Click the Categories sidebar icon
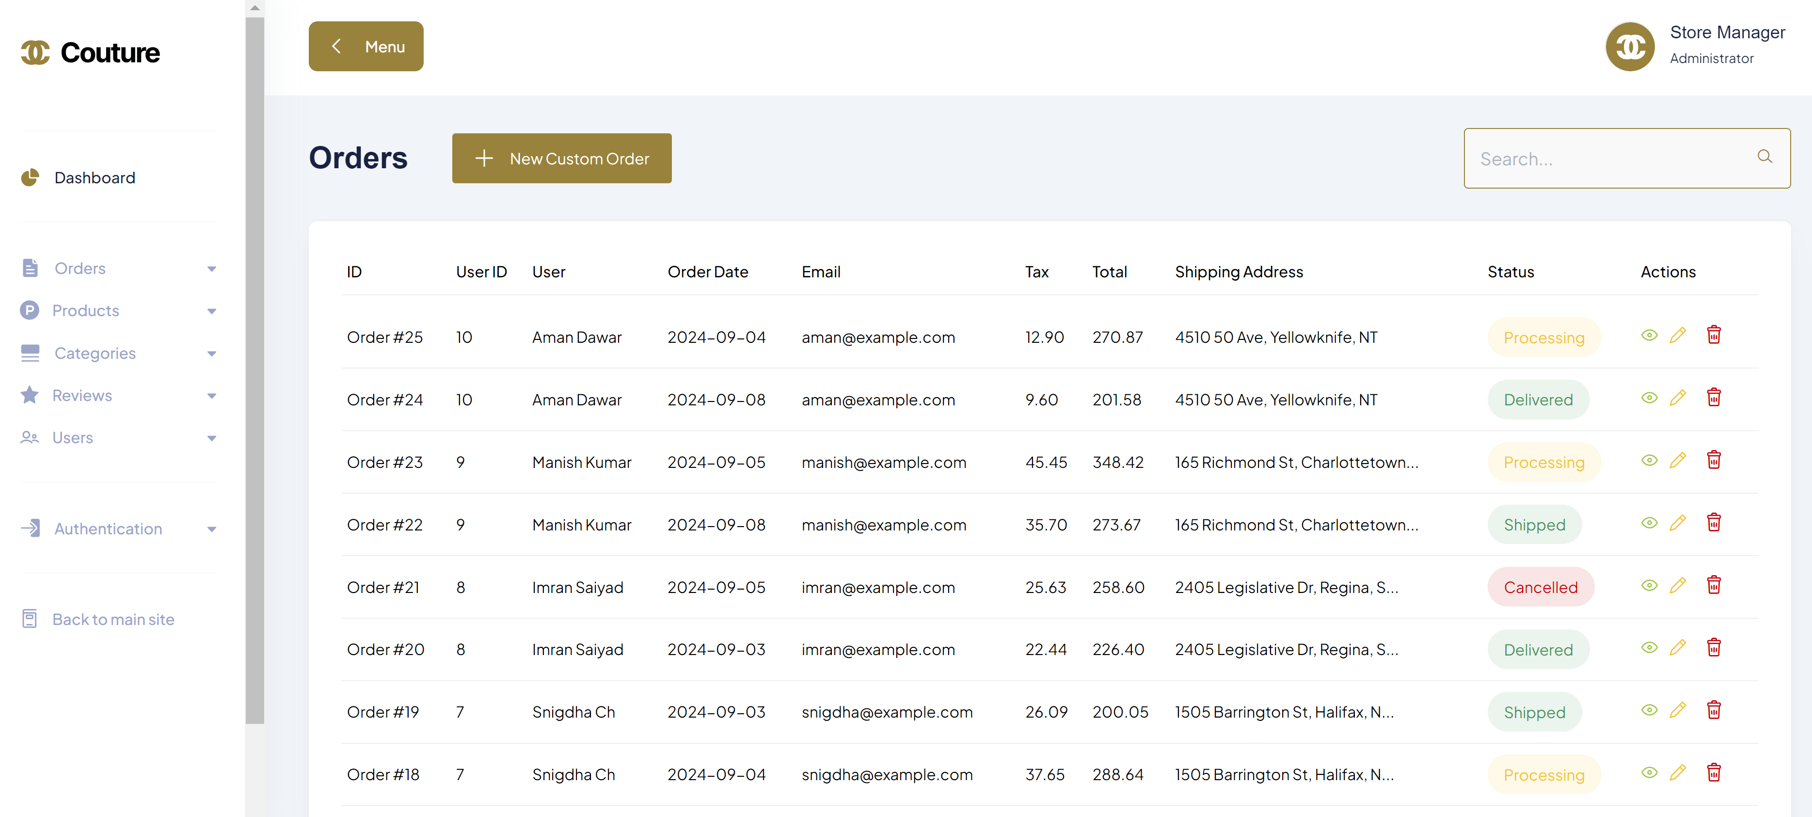 pos(30,352)
